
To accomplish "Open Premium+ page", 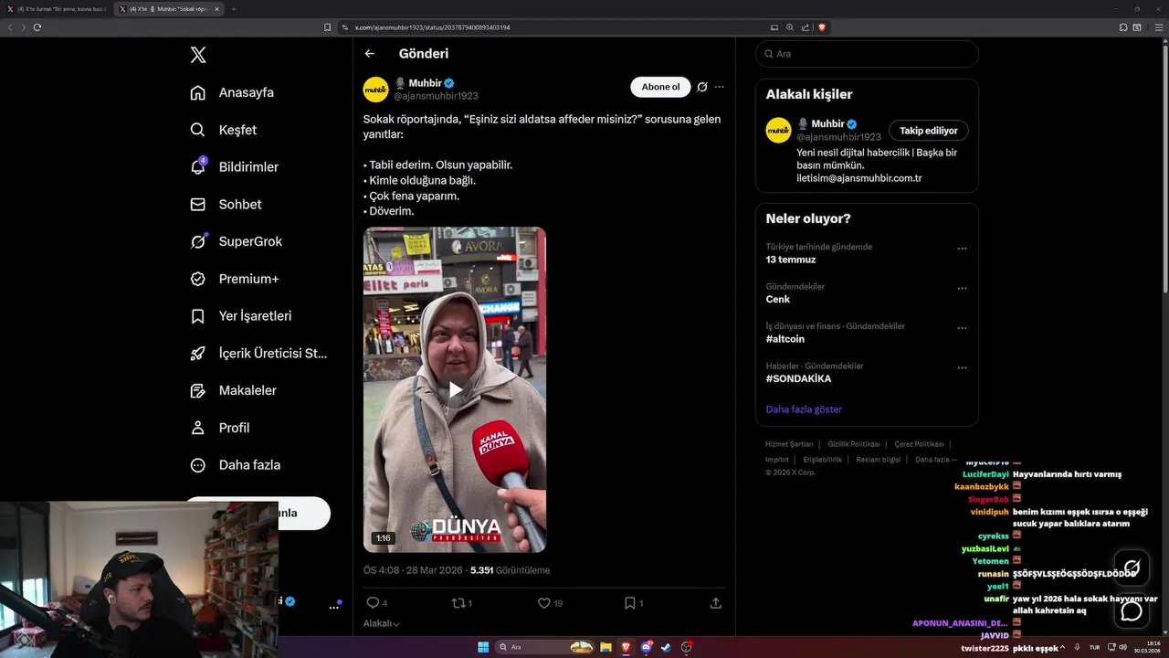I will 235,279.
